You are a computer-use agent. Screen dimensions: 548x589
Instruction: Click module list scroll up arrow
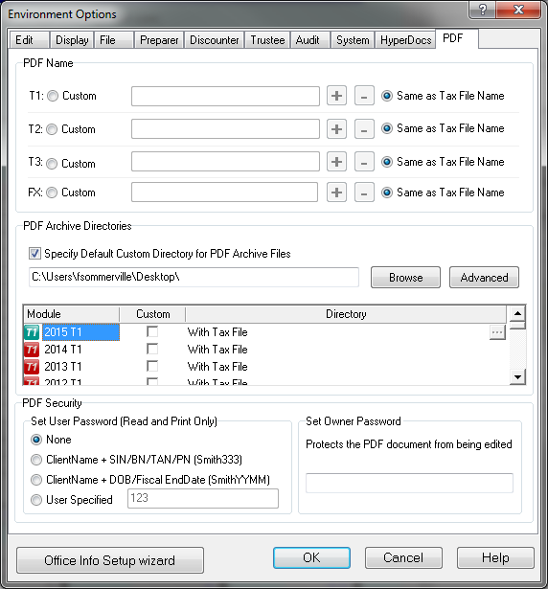517,313
